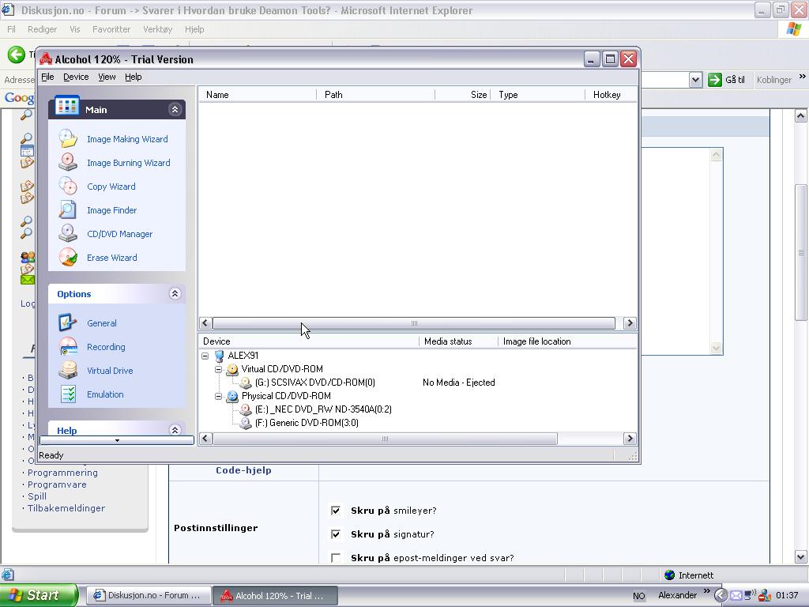This screenshot has height=607, width=809.
Task: Sort image list by Name column header
Action: pyautogui.click(x=258, y=95)
